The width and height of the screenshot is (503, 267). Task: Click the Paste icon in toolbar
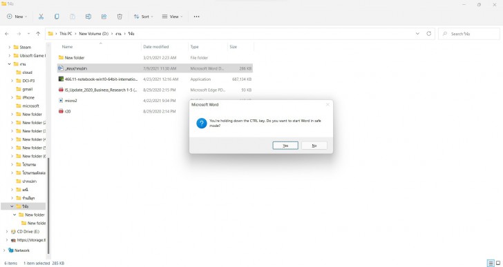click(x=73, y=17)
